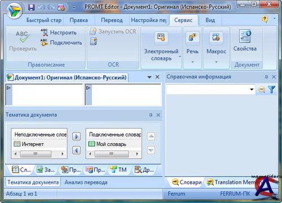Expand the Речь dropdown arrow
Viewport: 282px width, 203px height.
[192, 62]
